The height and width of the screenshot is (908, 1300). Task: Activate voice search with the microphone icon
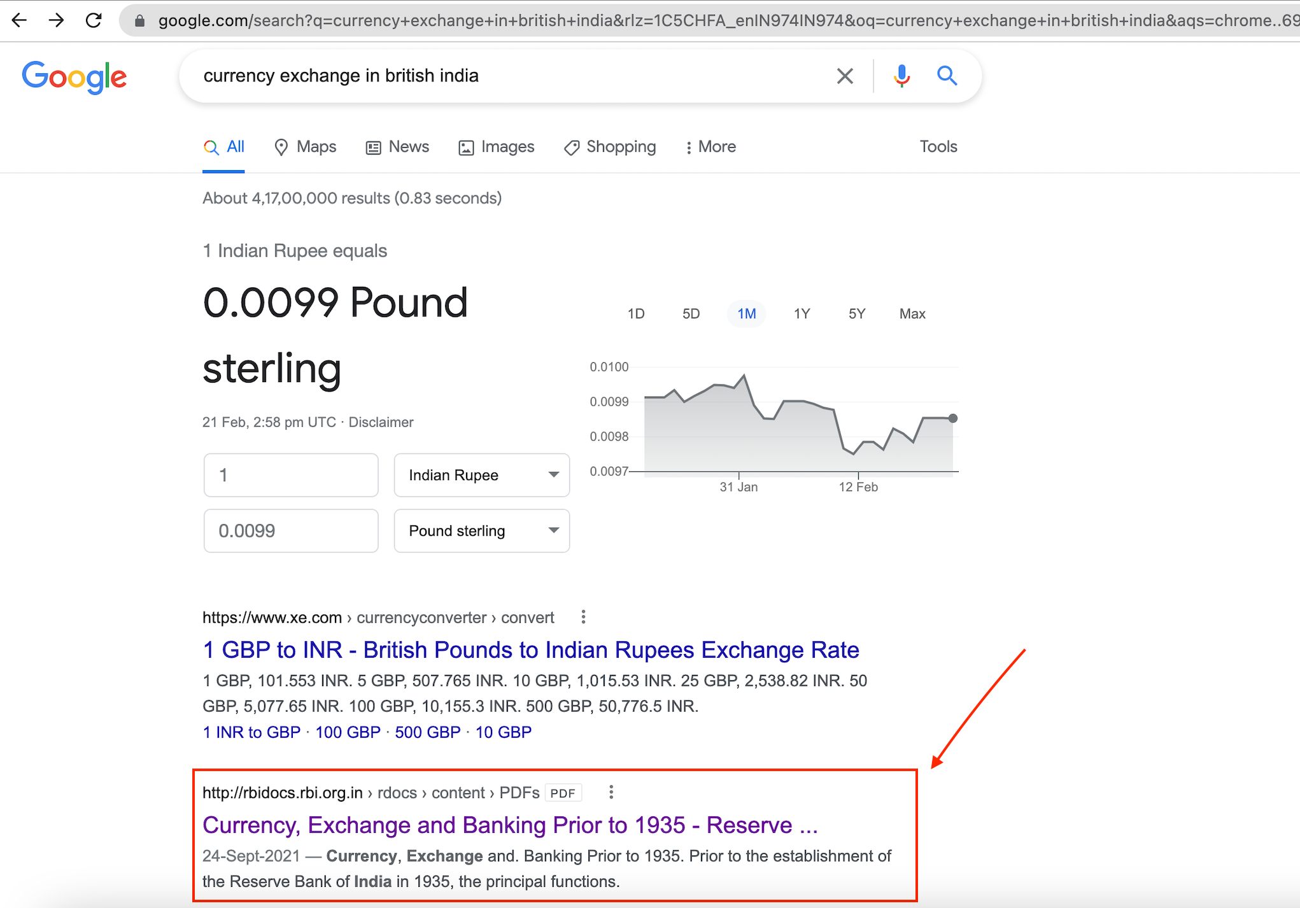901,76
